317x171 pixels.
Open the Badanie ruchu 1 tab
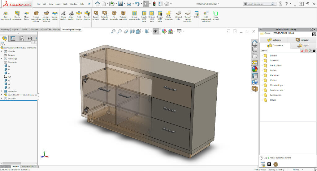coord(28,167)
